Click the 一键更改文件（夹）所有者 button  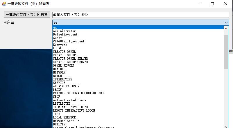[x=26, y=14]
